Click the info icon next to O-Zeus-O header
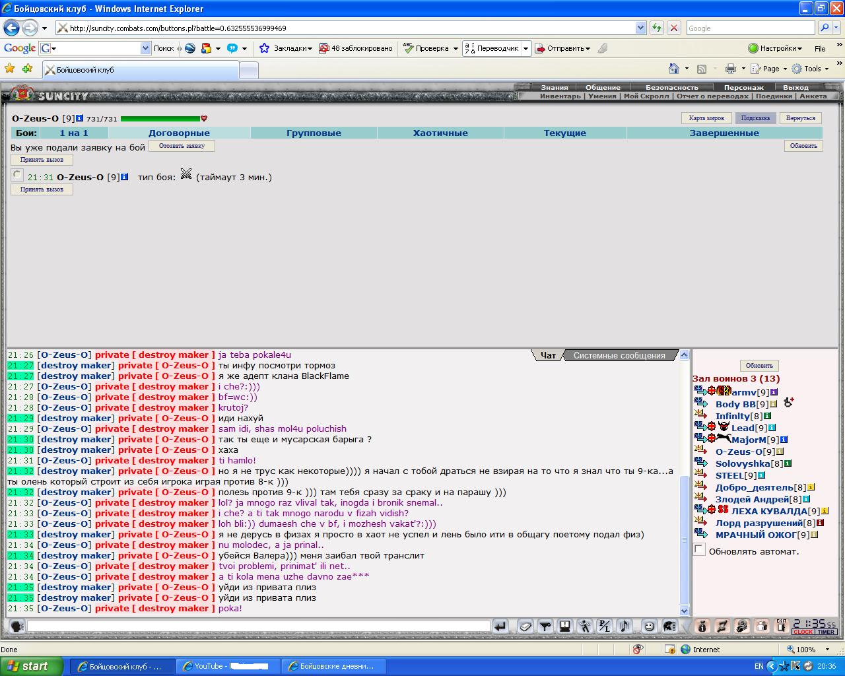Screen dimensions: 845x676 click(x=79, y=118)
